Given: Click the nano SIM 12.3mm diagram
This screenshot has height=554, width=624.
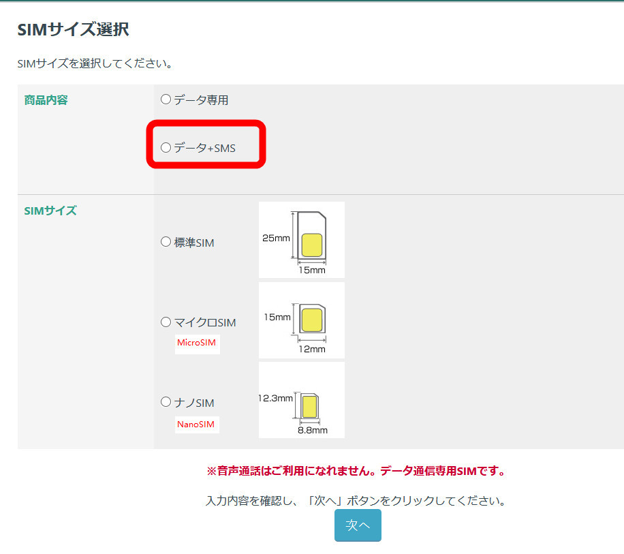Looking at the screenshot, I should (301, 400).
